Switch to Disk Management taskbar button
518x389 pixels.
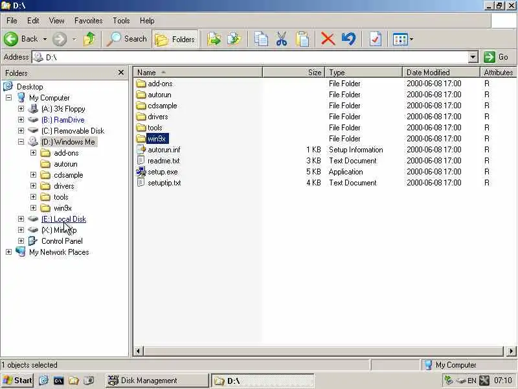tap(157, 381)
